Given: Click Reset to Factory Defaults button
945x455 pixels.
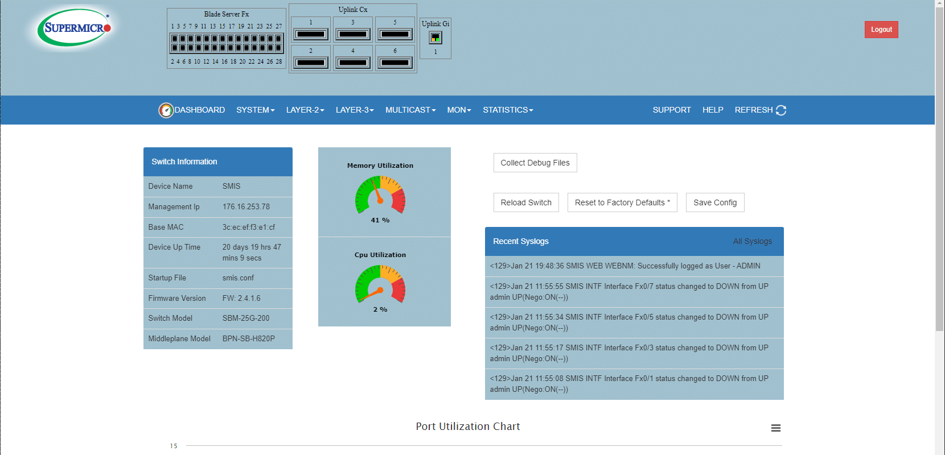Looking at the screenshot, I should [622, 202].
